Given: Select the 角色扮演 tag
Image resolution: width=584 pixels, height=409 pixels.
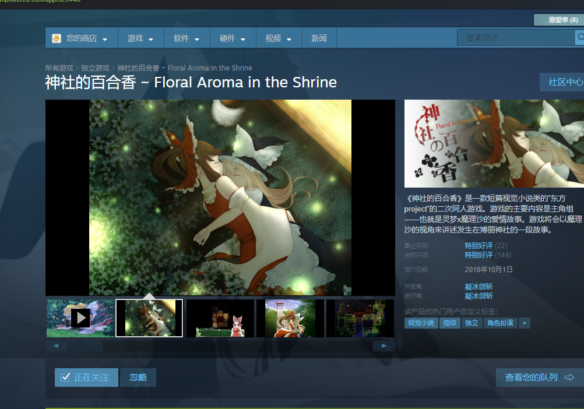Looking at the screenshot, I should (500, 323).
